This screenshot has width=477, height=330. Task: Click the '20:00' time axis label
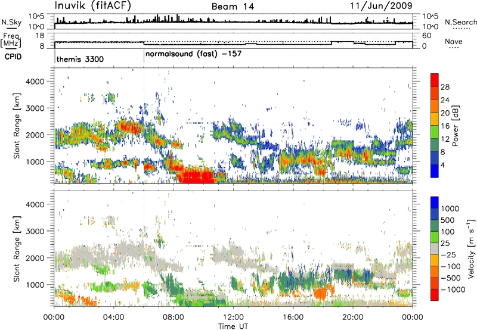[x=352, y=317]
